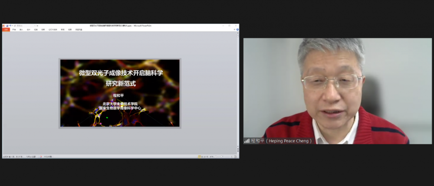Click the slide titled 微型双光子成像技术
Image resolution: width=434 pixels, height=186 pixels.
click(x=120, y=93)
